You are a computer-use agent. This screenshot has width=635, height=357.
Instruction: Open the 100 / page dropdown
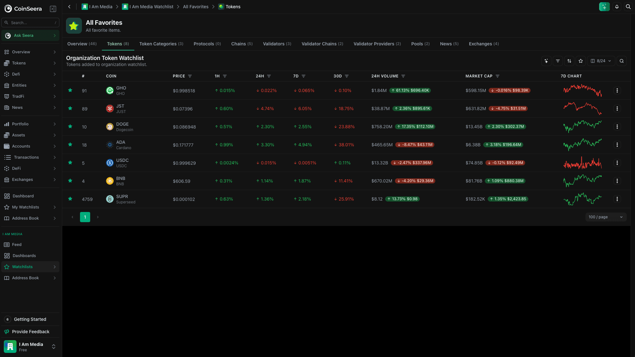605,217
